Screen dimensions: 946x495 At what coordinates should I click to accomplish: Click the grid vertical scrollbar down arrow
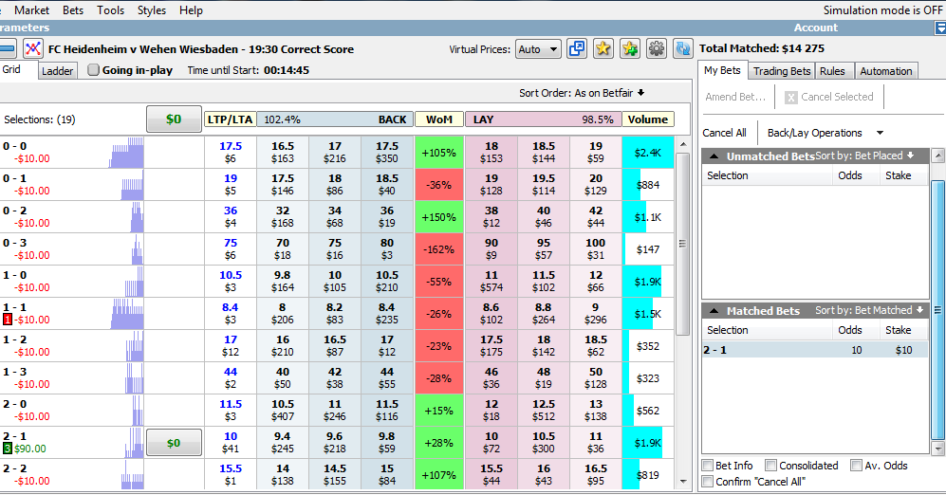683,481
